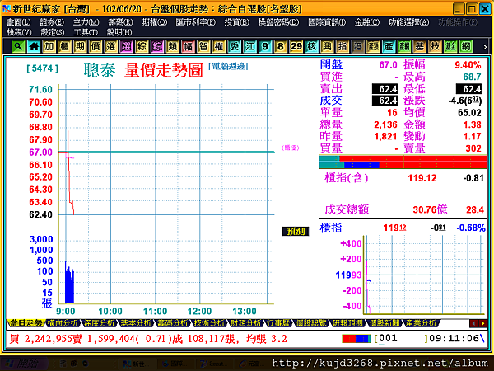Switch to the 財務分析 tab
Screen dimensions: 494x371
(246, 323)
